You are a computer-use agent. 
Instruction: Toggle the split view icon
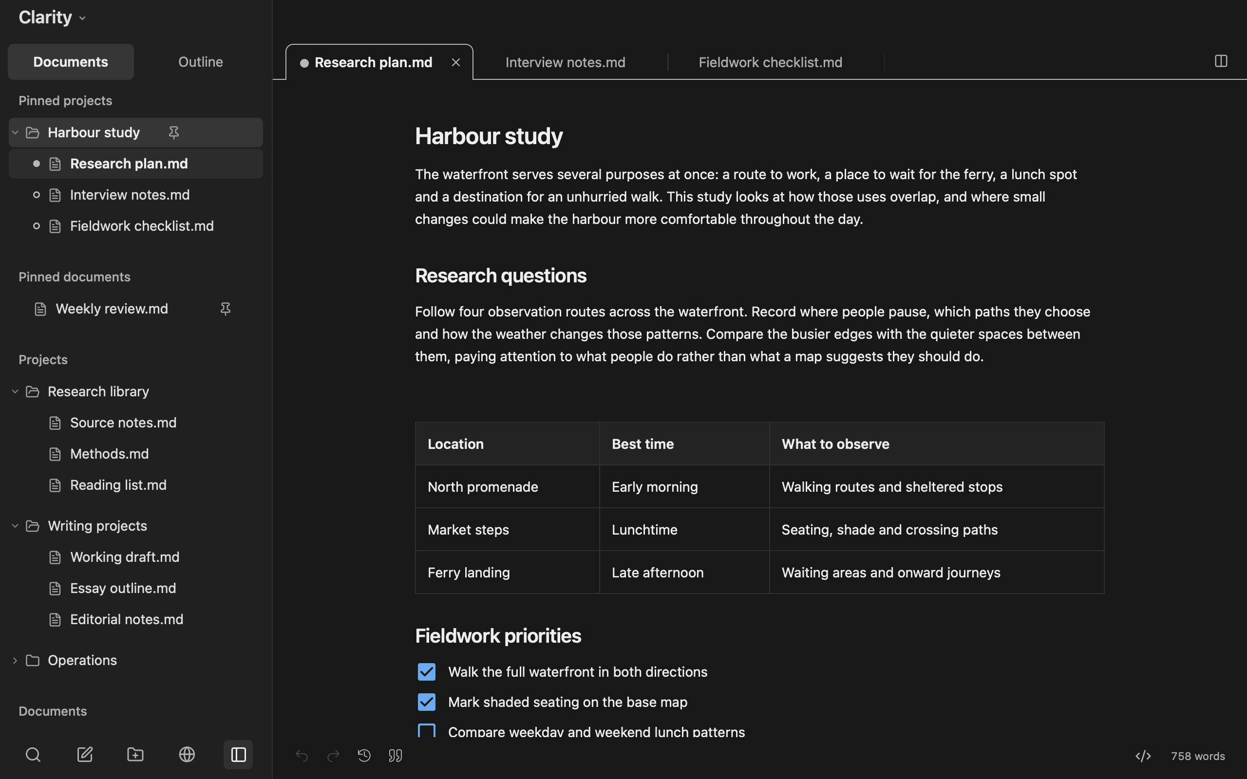click(x=1221, y=61)
